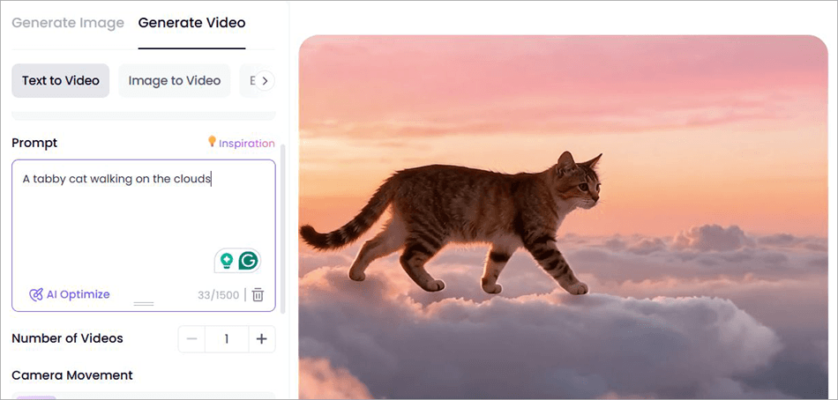Show more video modes with right arrow
838x400 pixels.
click(265, 81)
